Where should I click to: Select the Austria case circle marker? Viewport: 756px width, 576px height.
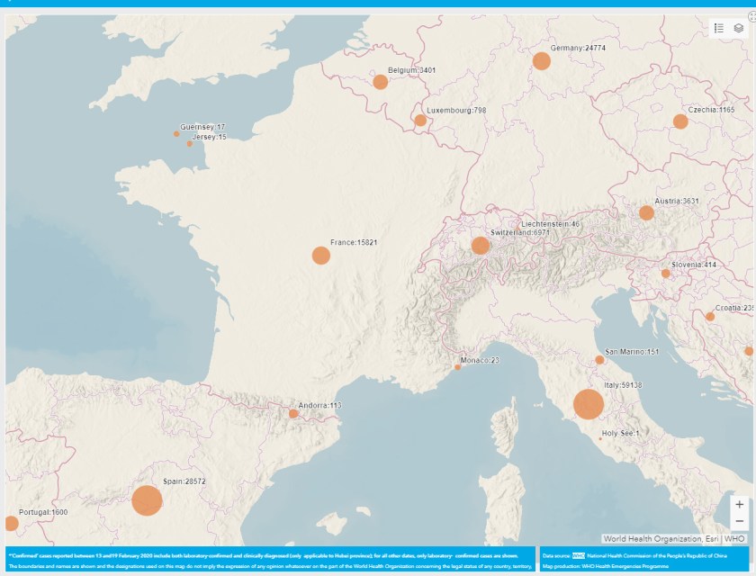coord(646,213)
